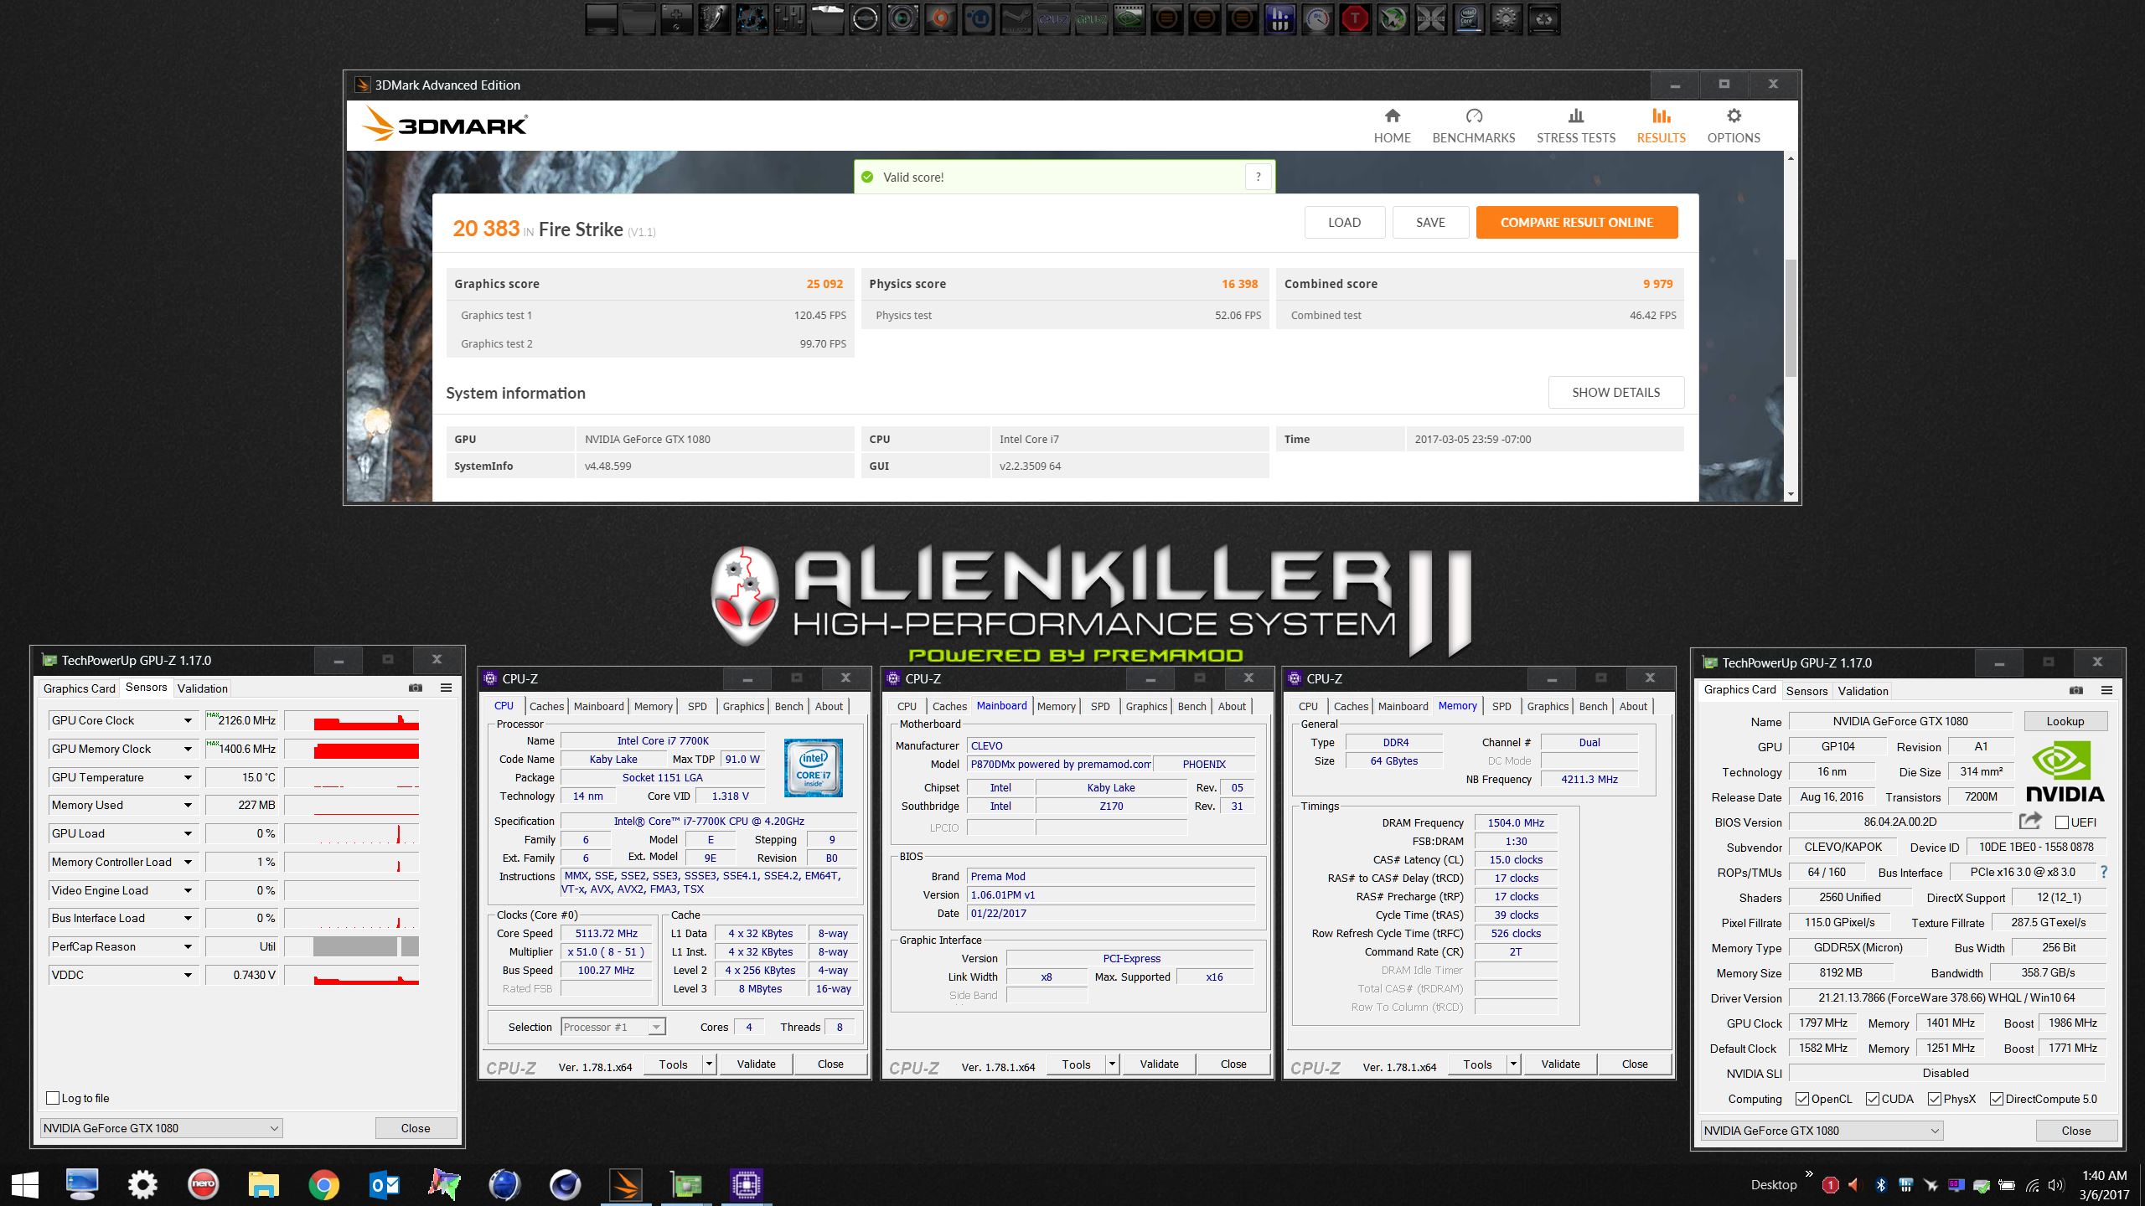Viewport: 2145px width, 1206px height.
Task: Expand the GPU Core Clock sensor dropdown
Action: pyautogui.click(x=188, y=720)
